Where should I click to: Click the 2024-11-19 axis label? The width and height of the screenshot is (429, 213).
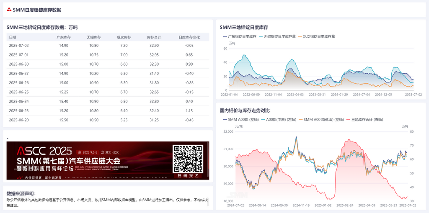click(x=300, y=205)
